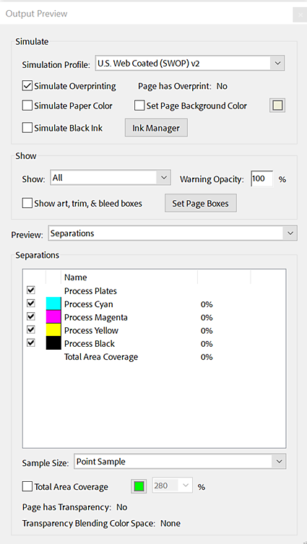The height and width of the screenshot is (544, 307).
Task: Click the Total Area Coverage list row
Action: (154, 357)
